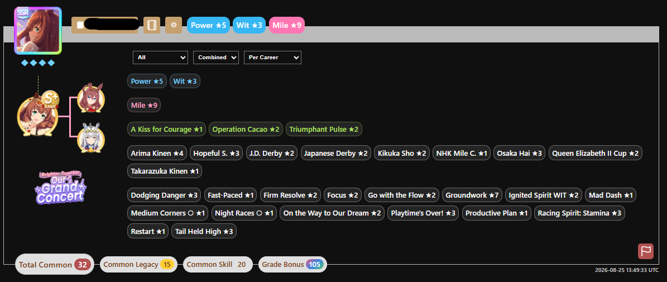The image size is (667, 282).
Task: Click Productive Plan ★1 tag
Action: click(496, 213)
